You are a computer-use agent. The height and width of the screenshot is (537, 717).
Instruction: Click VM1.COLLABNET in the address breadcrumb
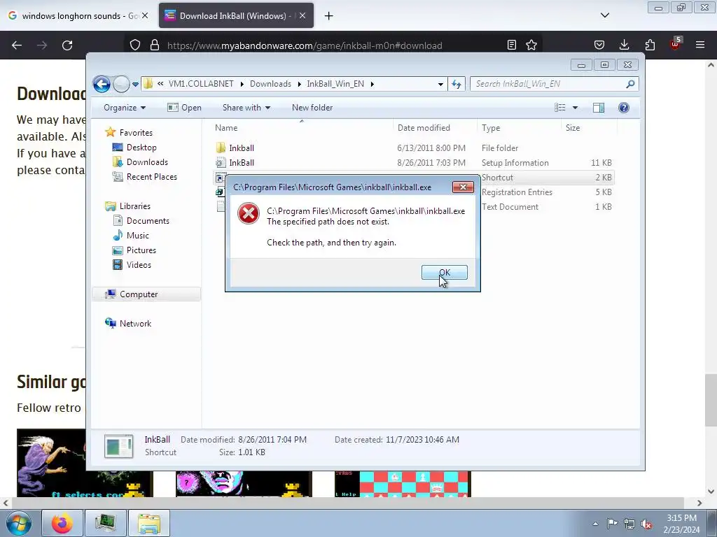coord(201,84)
